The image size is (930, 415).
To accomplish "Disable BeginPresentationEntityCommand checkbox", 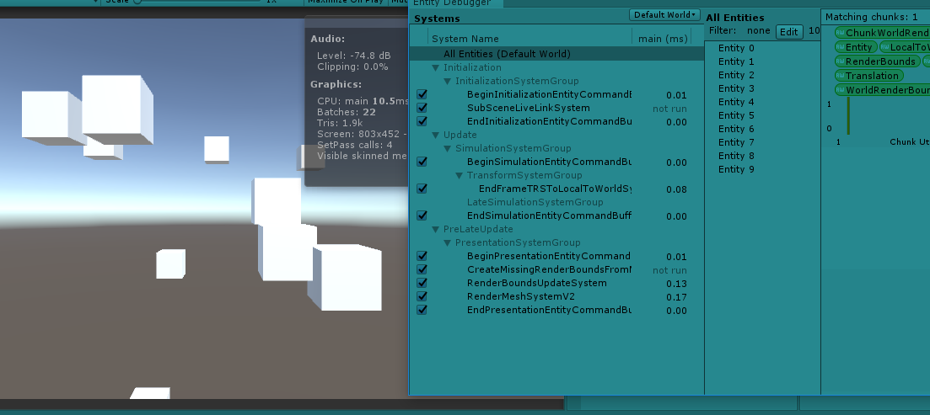I will pos(422,256).
